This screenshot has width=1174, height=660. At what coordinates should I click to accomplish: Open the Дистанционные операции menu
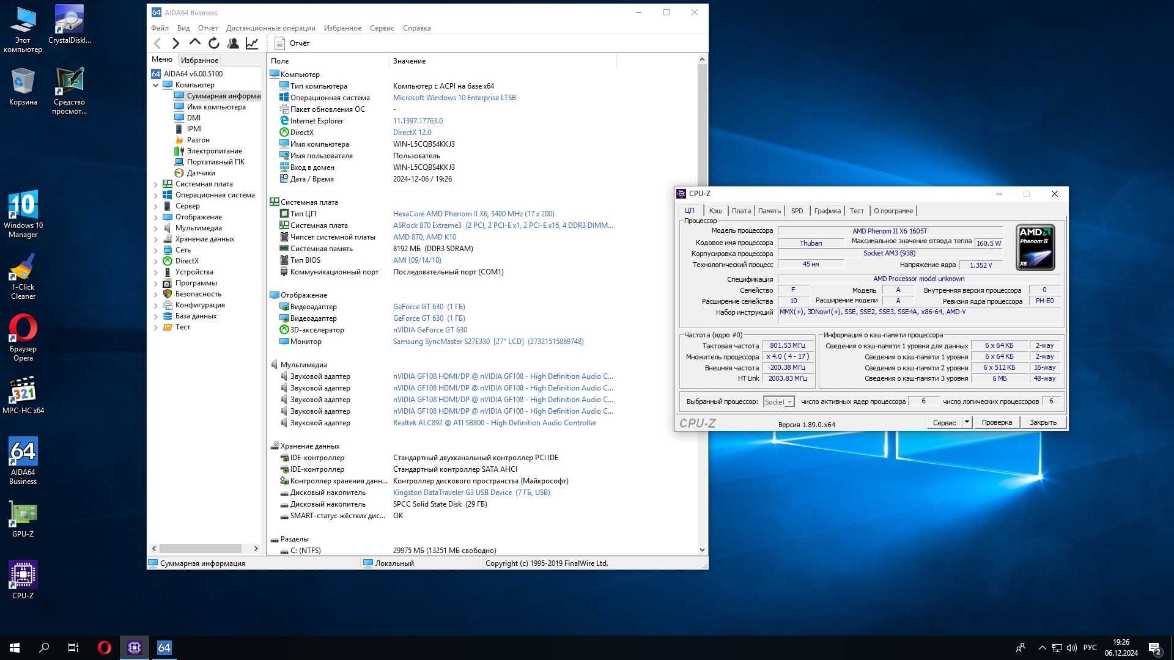(271, 28)
